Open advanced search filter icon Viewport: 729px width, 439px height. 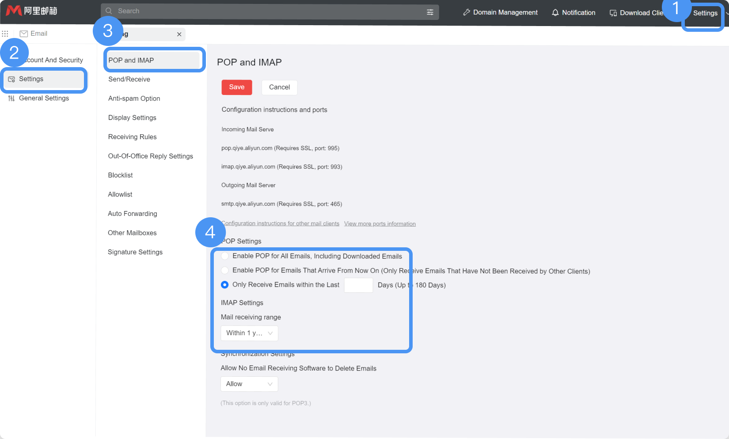430,12
